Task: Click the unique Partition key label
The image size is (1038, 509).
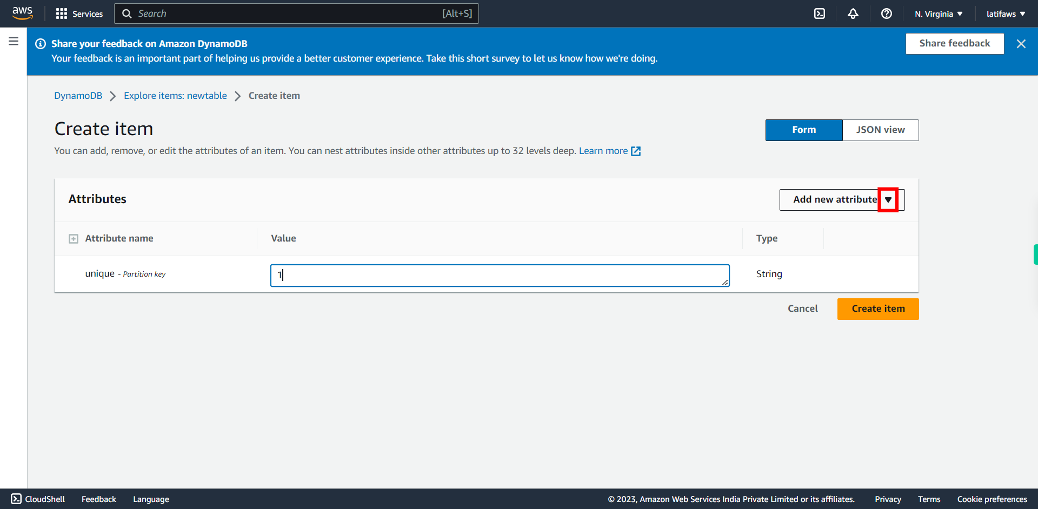Action: pos(125,274)
